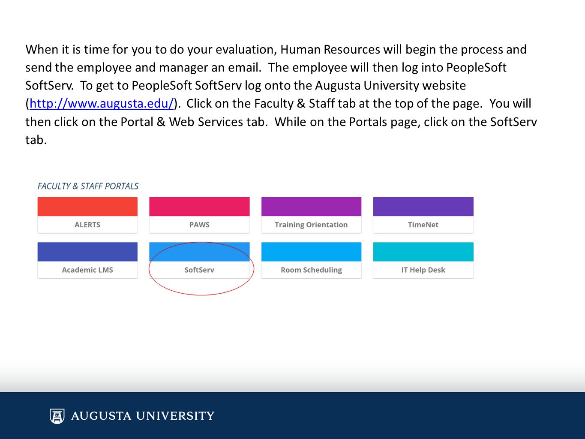Open the Training Orientation portal tile
The width and height of the screenshot is (585, 439).
tap(311, 215)
